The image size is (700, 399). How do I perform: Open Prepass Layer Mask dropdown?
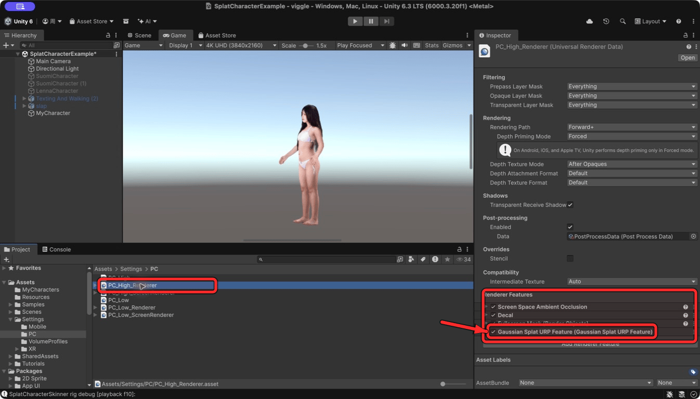coord(632,87)
